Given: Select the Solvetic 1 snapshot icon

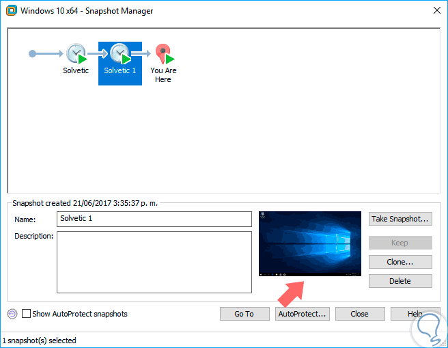Looking at the screenshot, I should pyautogui.click(x=120, y=53).
